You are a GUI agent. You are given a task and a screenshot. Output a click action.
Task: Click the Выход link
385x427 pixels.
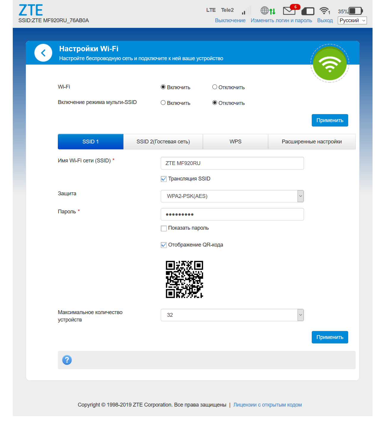(x=325, y=20)
